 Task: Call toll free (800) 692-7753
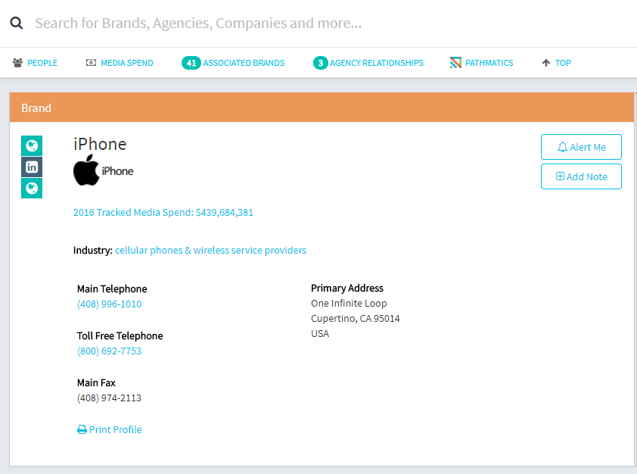[109, 351]
